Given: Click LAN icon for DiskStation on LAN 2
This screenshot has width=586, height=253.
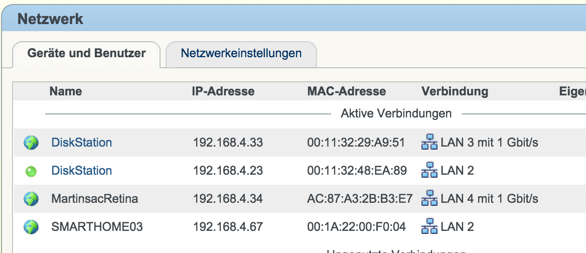Looking at the screenshot, I should pyautogui.click(x=429, y=170).
